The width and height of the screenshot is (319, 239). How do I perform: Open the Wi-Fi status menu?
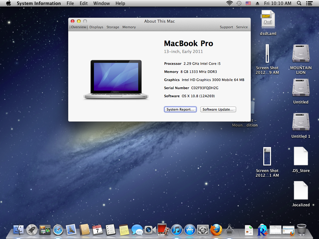point(230,3)
